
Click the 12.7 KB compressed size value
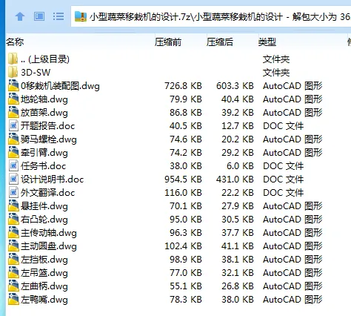238,126
